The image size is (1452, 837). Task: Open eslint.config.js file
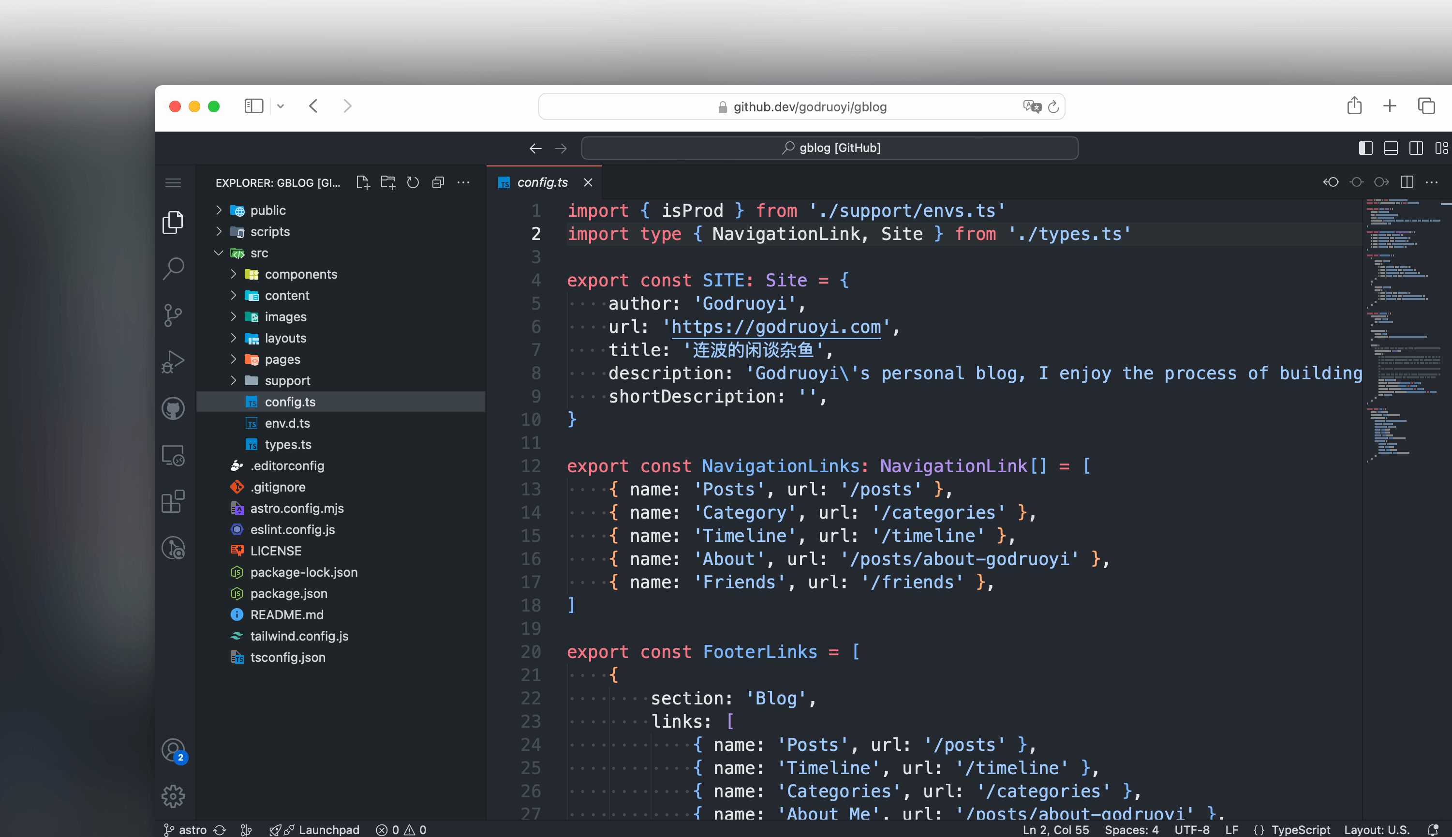click(x=341, y=529)
